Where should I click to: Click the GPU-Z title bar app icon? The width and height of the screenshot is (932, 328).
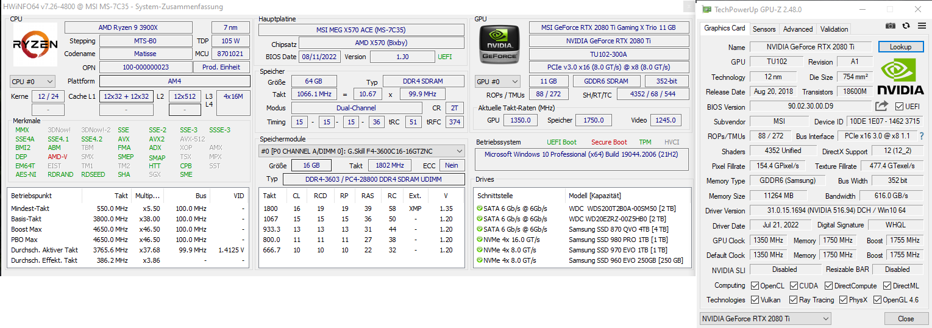click(706, 9)
